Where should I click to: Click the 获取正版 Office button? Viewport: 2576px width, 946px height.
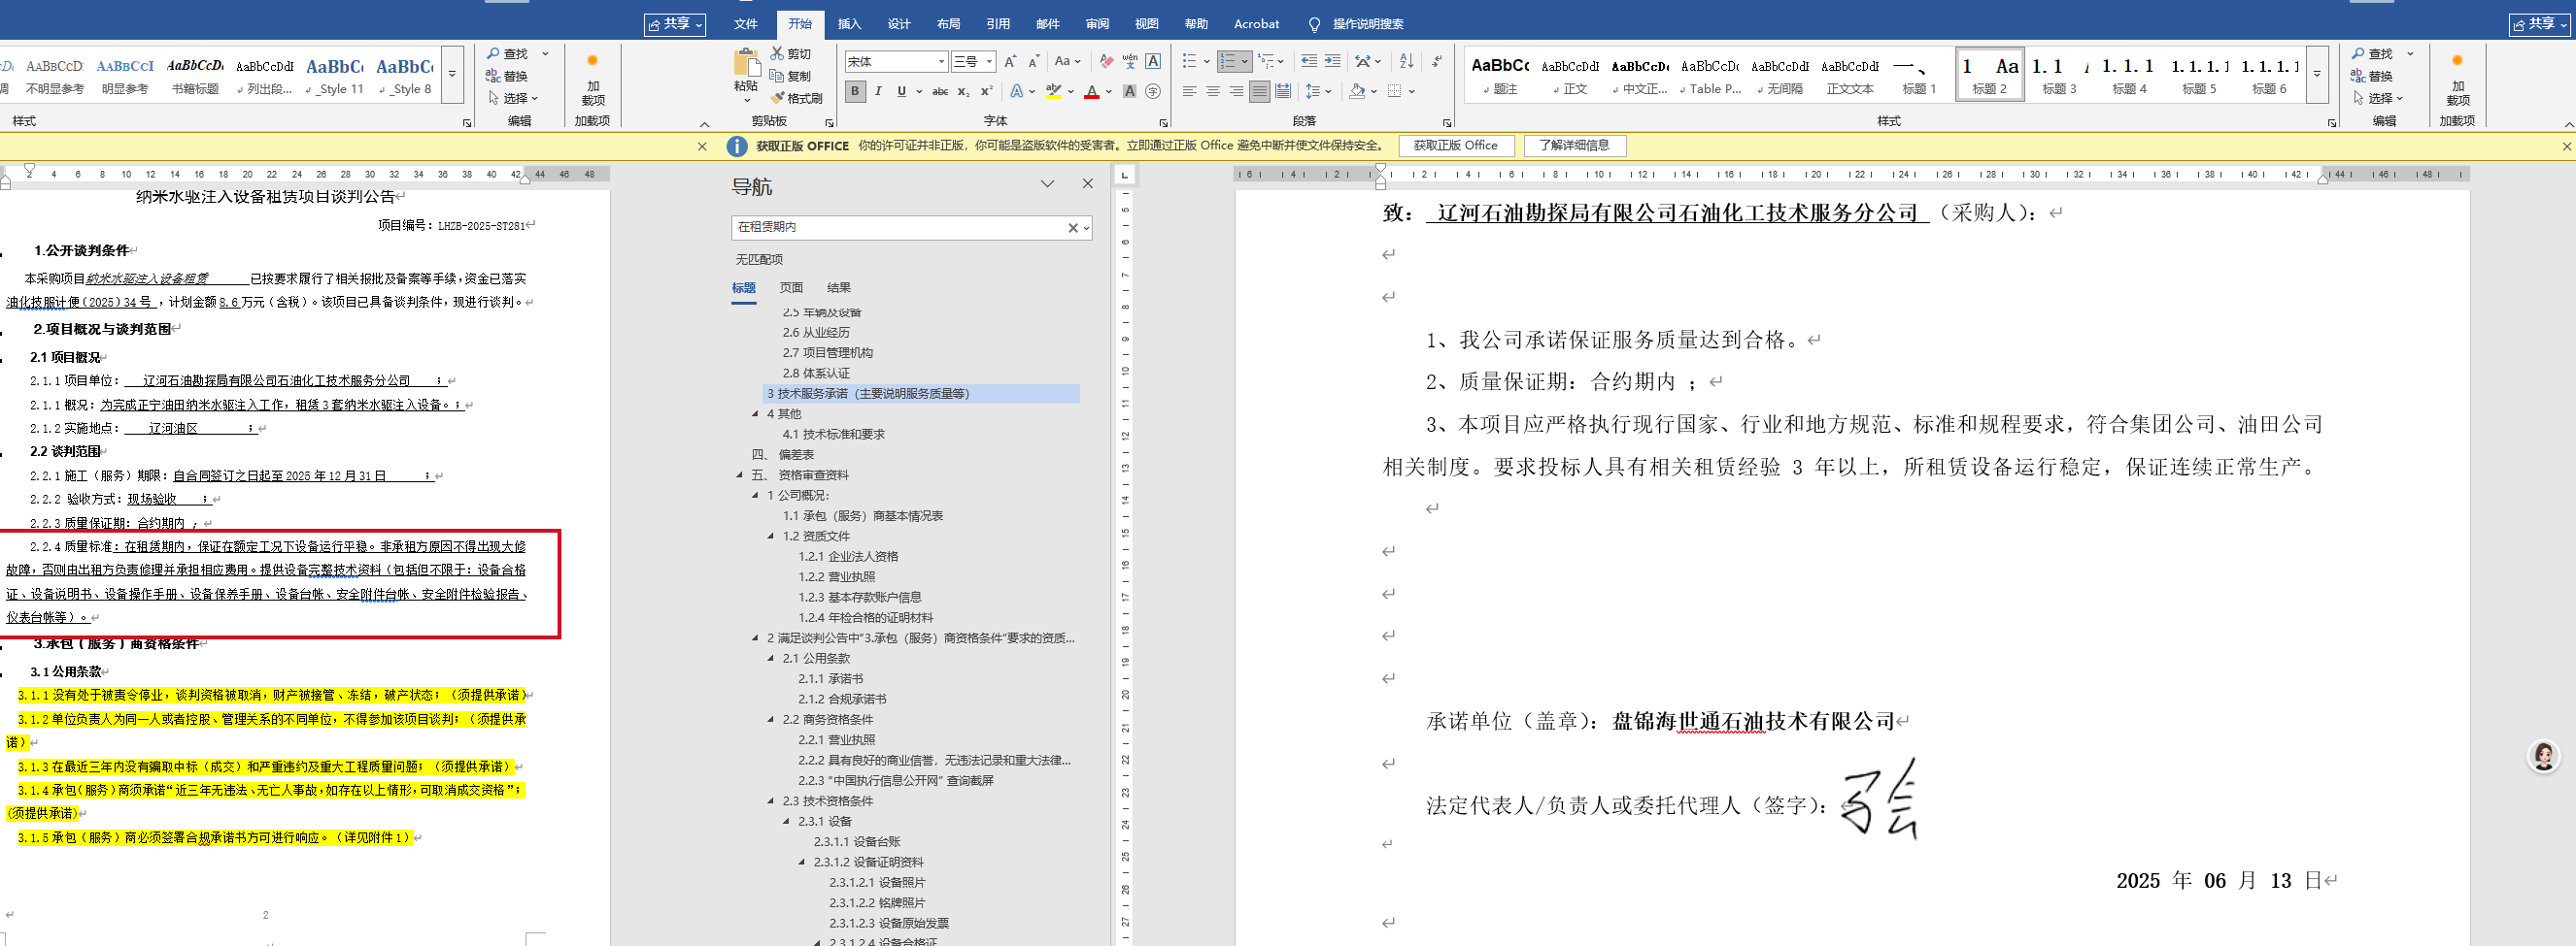pyautogui.click(x=1455, y=146)
